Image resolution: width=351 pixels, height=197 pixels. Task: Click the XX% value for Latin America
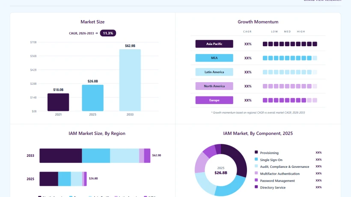click(x=248, y=72)
